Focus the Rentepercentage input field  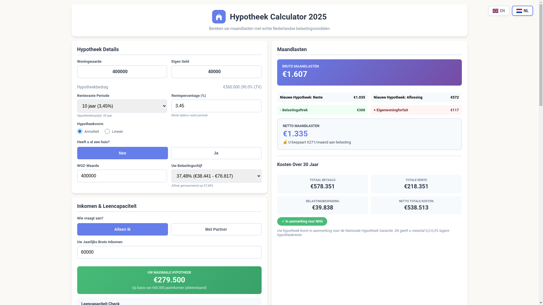(216, 106)
